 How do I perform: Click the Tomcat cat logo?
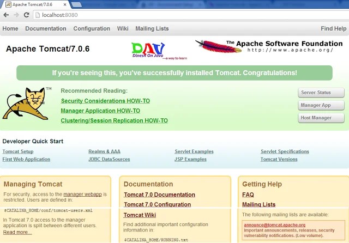point(26,104)
